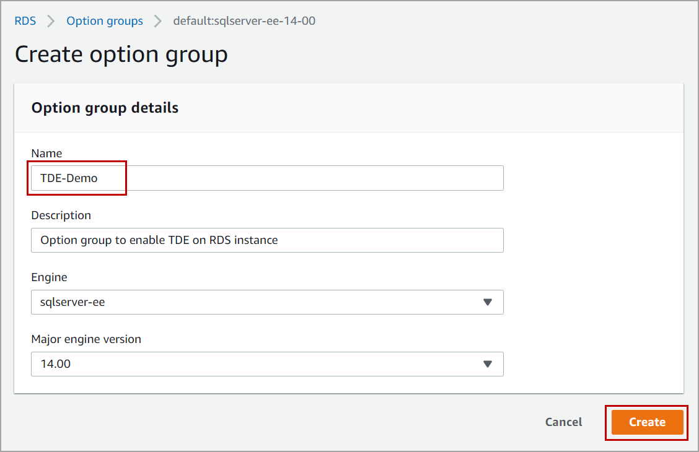Go to the RDS breadcrumb link
The height and width of the screenshot is (452, 699).
pos(25,21)
